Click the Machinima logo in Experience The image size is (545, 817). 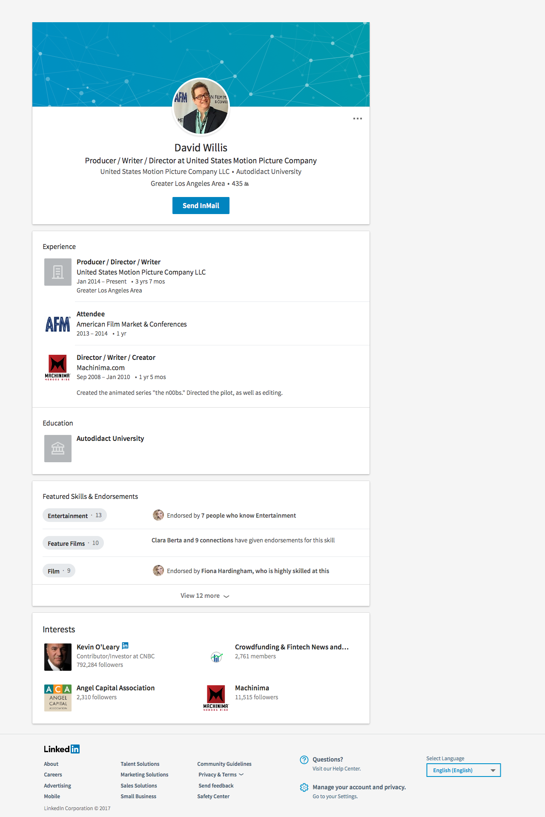pos(58,368)
